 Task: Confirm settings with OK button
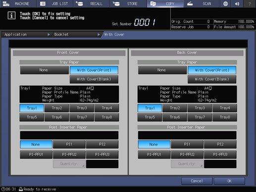coord(229,181)
